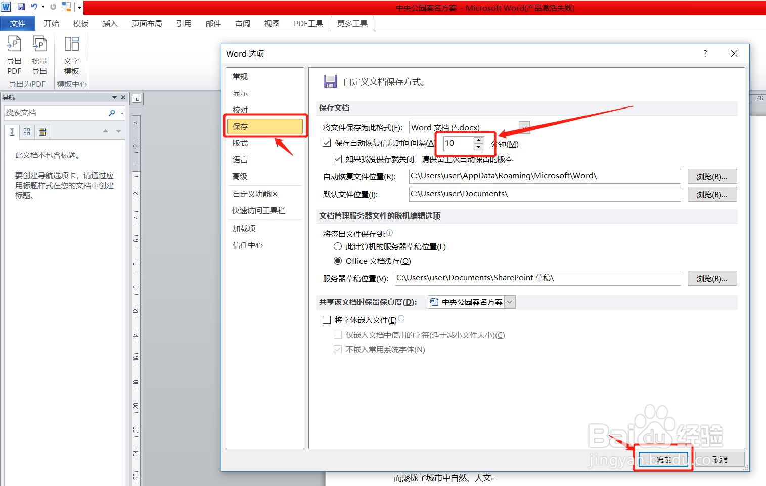Open Customize Quick Access Toolbar dropdown
The image size is (766, 486).
(x=79, y=7)
